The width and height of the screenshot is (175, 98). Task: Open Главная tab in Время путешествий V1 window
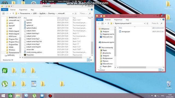tap(108, 20)
